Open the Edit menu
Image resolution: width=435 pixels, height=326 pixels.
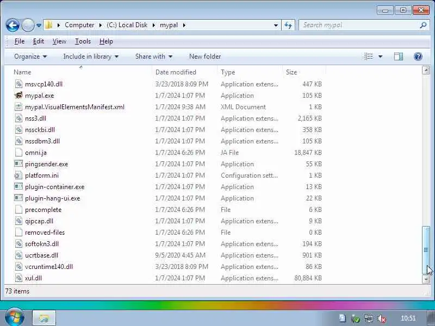point(38,41)
